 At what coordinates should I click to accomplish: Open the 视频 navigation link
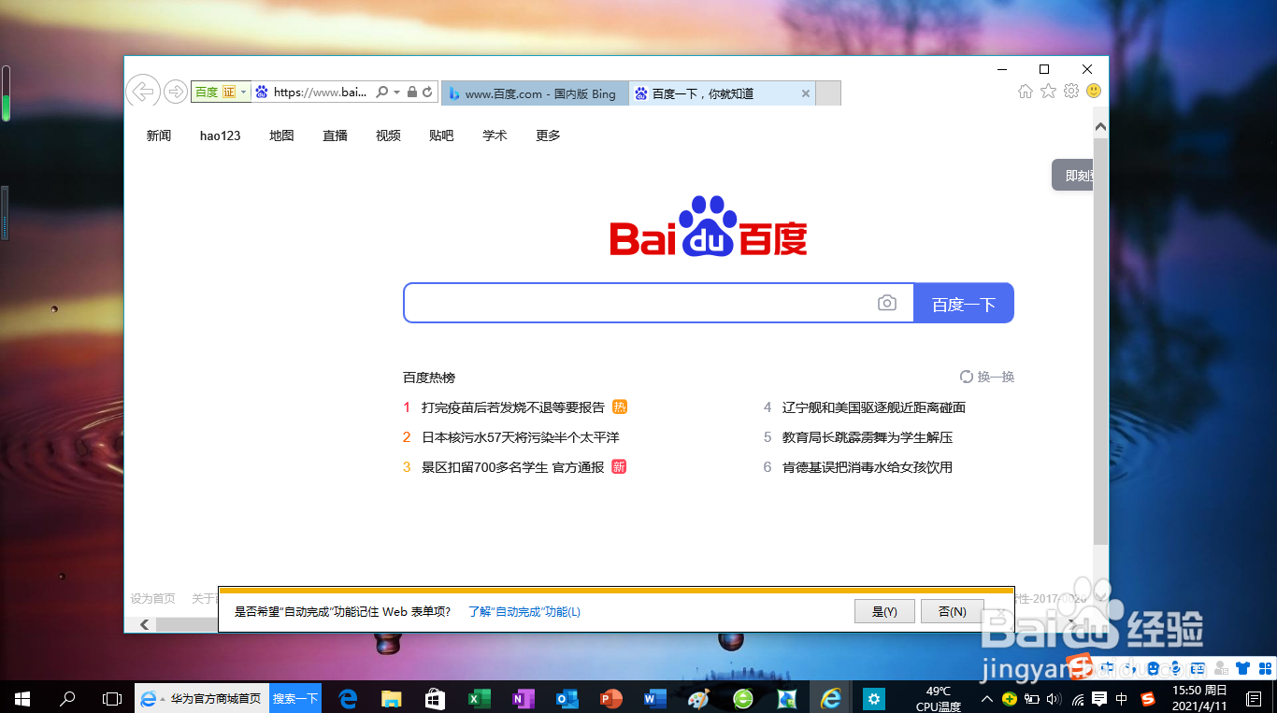pos(388,135)
